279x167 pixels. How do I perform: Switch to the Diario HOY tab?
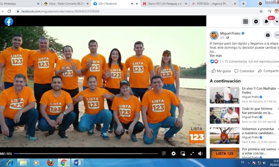pyautogui.click(x=165, y=4)
